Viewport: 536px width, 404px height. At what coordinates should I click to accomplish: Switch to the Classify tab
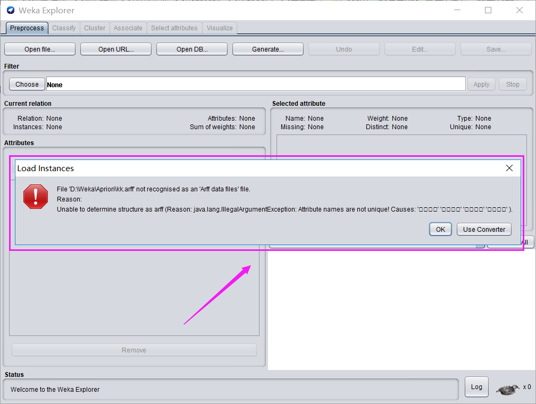click(64, 28)
